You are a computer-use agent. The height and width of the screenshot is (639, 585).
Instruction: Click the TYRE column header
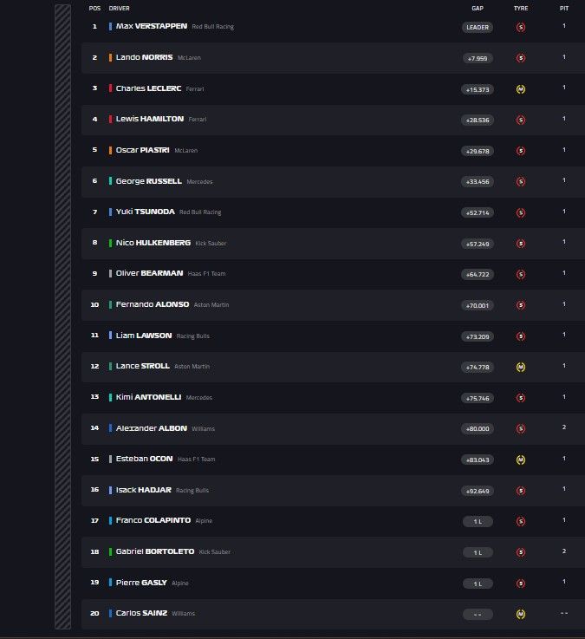(520, 8)
